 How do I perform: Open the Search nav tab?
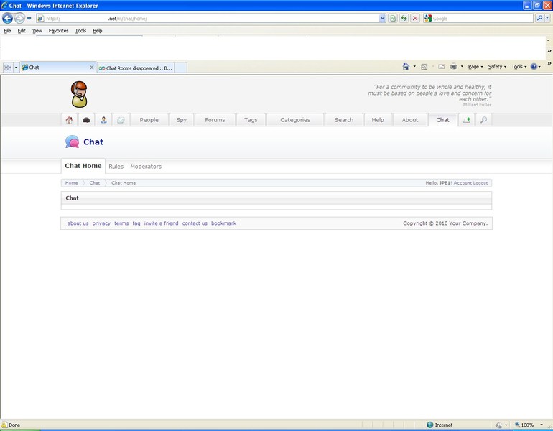(x=344, y=120)
